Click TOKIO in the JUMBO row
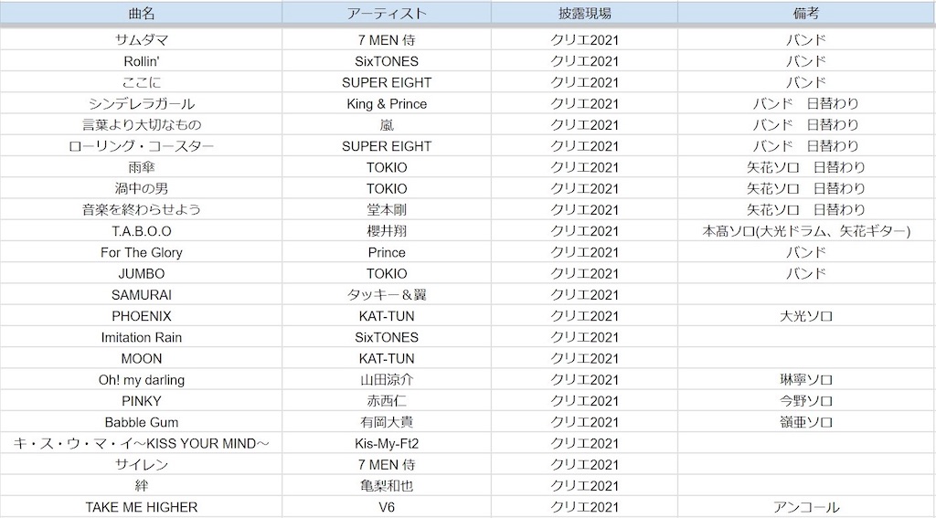936x518 pixels. point(387,274)
